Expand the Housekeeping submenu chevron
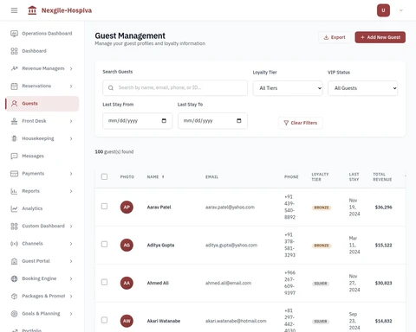The image size is (416, 332). point(71,138)
